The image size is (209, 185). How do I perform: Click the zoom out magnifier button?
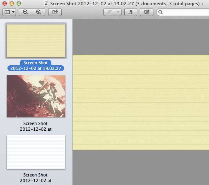pyautogui.click(x=26, y=12)
